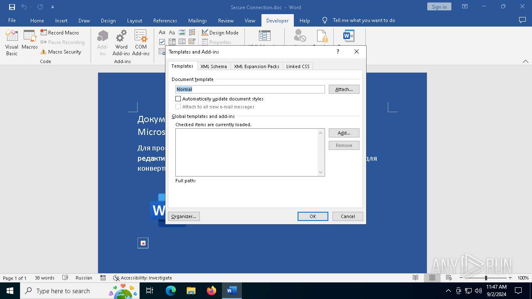
Task: Click zoom in plus button
Action: [510, 278]
